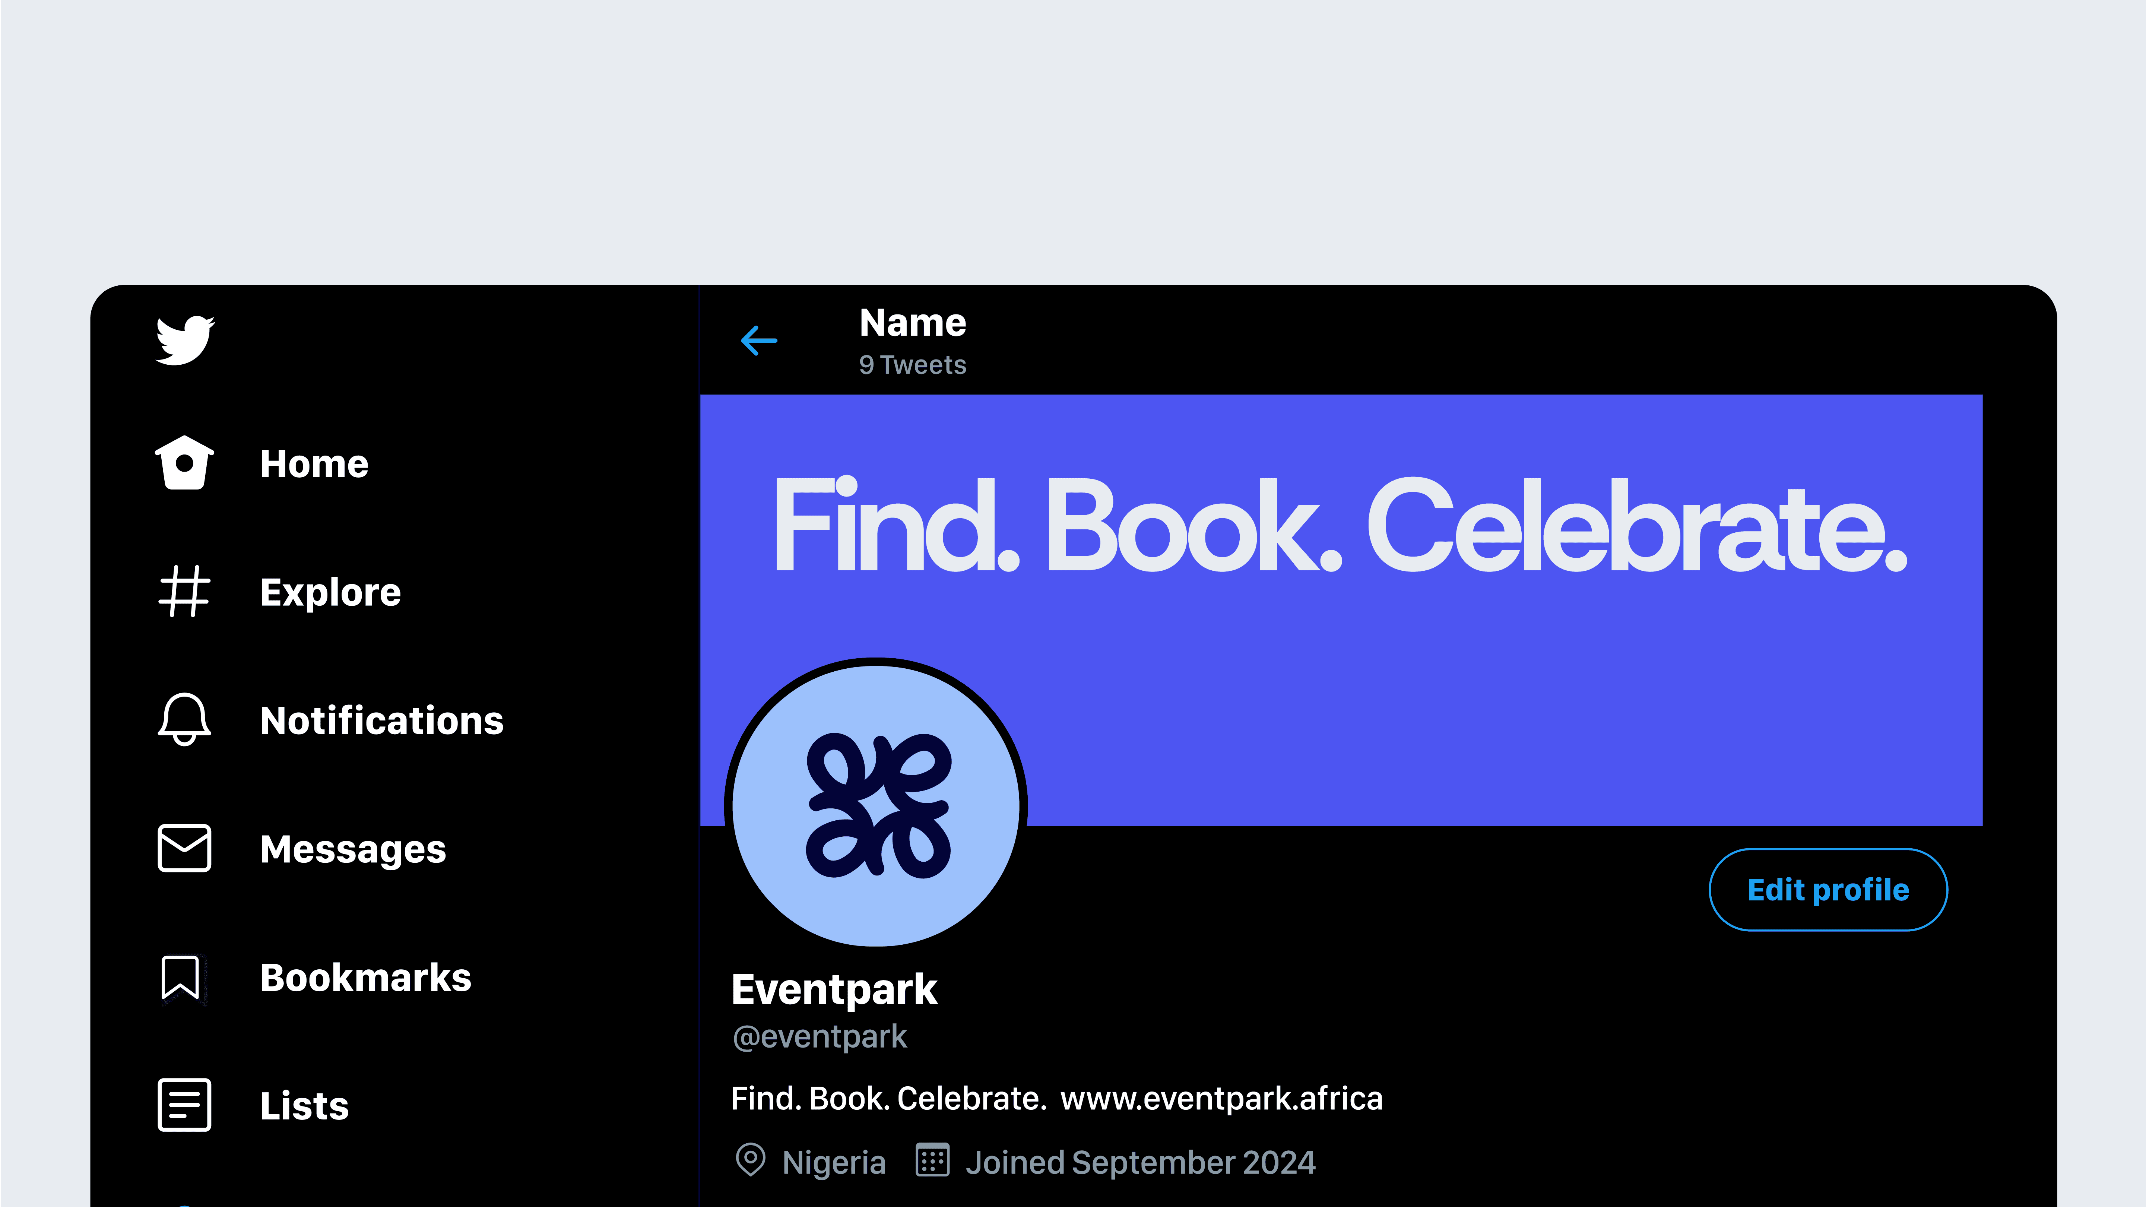The image size is (2146, 1207).
Task: Click the 9 Tweets header text
Action: pyautogui.click(x=912, y=365)
